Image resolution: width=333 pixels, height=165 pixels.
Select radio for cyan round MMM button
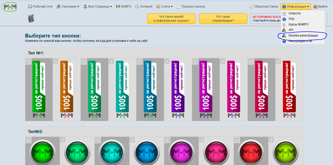click(x=97, y=140)
